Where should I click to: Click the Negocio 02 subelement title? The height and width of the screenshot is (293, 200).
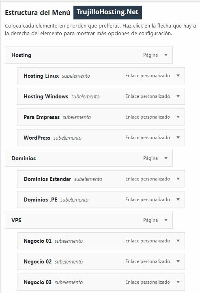pos(37,261)
